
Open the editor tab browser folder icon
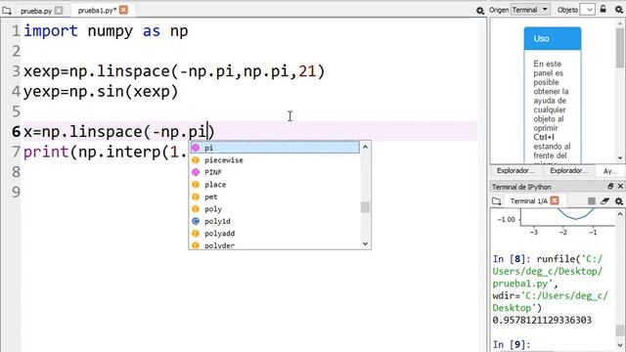click(x=7, y=11)
